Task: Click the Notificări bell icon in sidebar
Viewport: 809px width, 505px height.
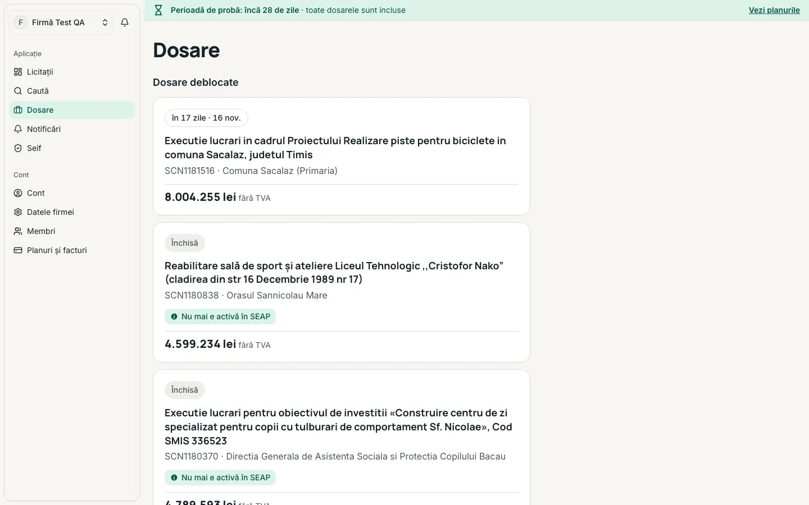Action: pyautogui.click(x=18, y=129)
